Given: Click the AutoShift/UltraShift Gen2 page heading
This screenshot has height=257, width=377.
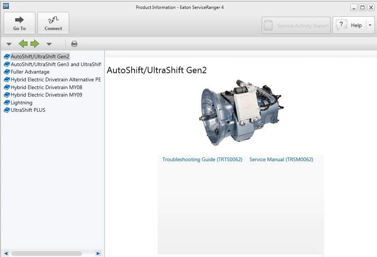Looking at the screenshot, I should pyautogui.click(x=157, y=70).
